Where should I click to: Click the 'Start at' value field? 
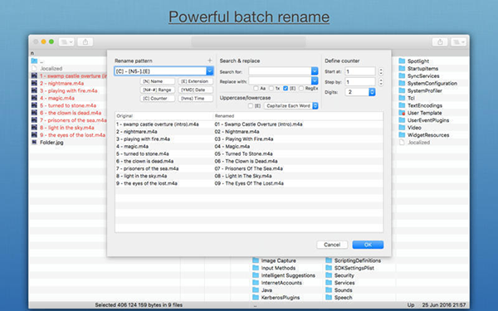pos(360,71)
